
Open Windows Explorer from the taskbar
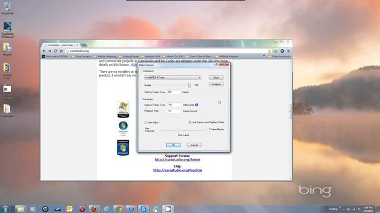[x=20, y=209]
